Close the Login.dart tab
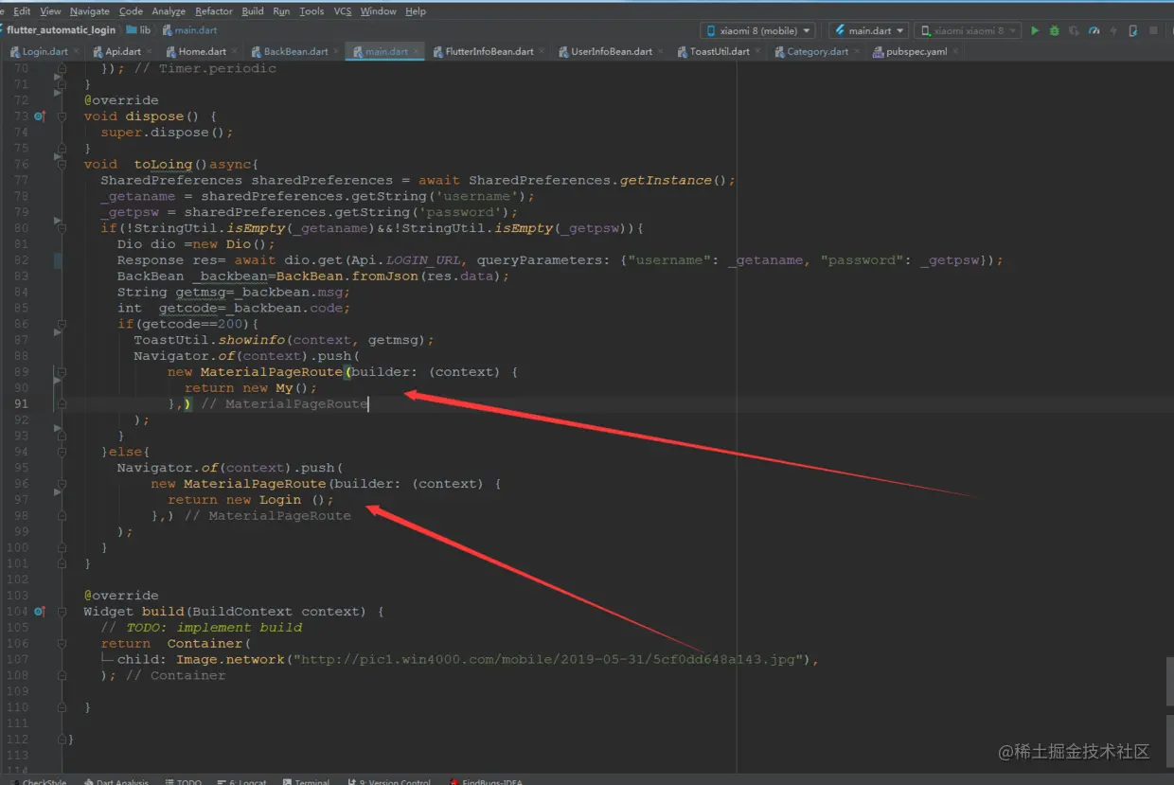Image resolution: width=1174 pixels, height=785 pixels. tap(79, 52)
